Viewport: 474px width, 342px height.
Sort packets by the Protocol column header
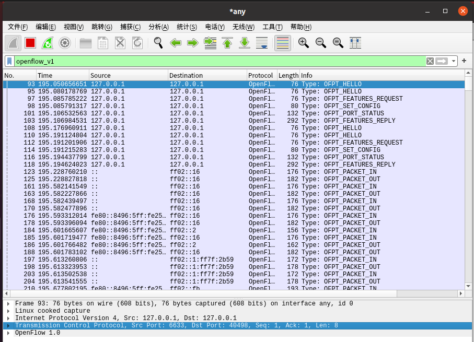260,76
